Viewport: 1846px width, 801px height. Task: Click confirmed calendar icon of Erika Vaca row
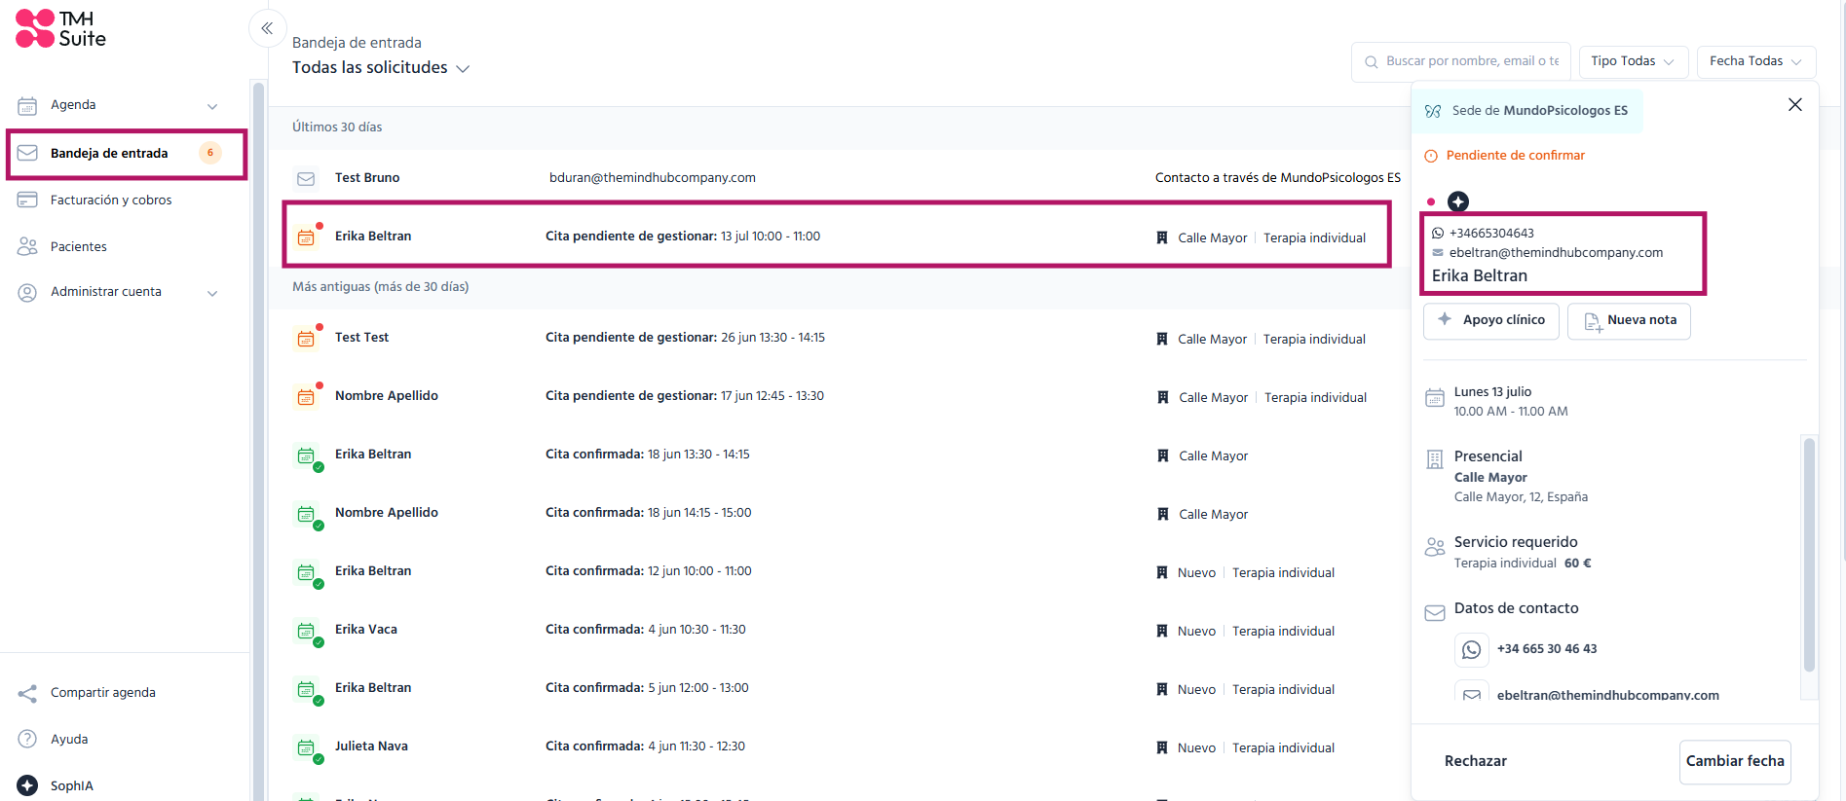pos(307,631)
